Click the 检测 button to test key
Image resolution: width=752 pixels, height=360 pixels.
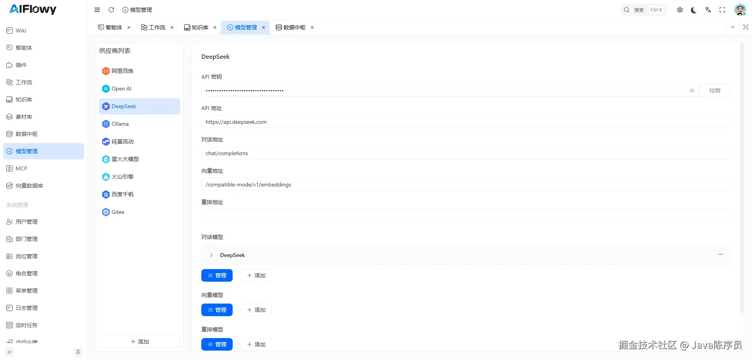click(x=715, y=90)
